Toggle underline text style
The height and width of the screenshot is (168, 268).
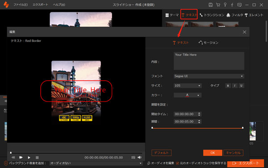tap(241, 86)
